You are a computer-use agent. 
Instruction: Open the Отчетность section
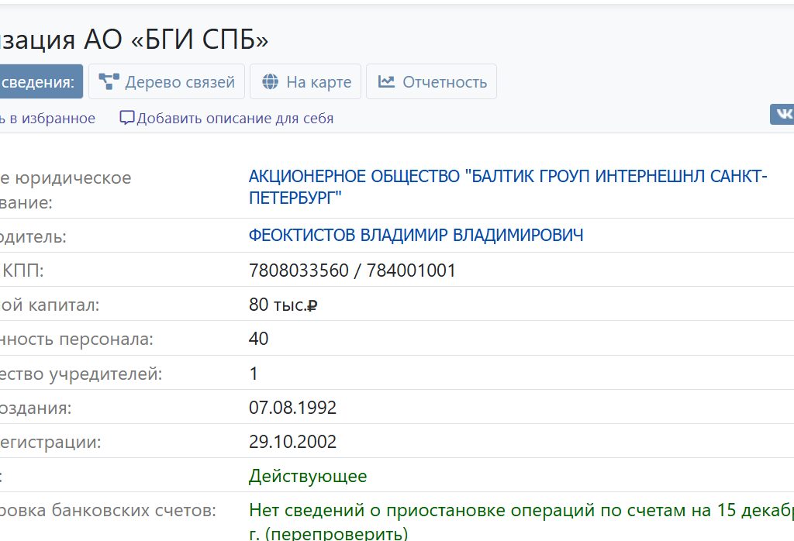click(444, 82)
